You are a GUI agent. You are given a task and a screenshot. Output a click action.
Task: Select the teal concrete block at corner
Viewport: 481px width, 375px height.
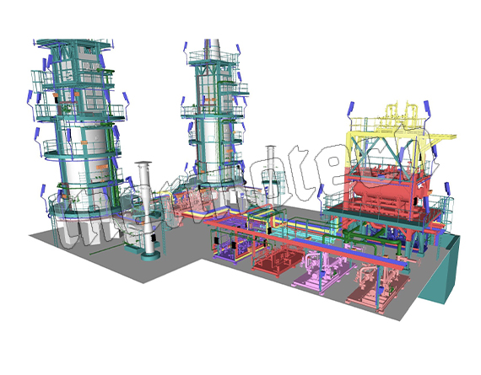click(440, 270)
